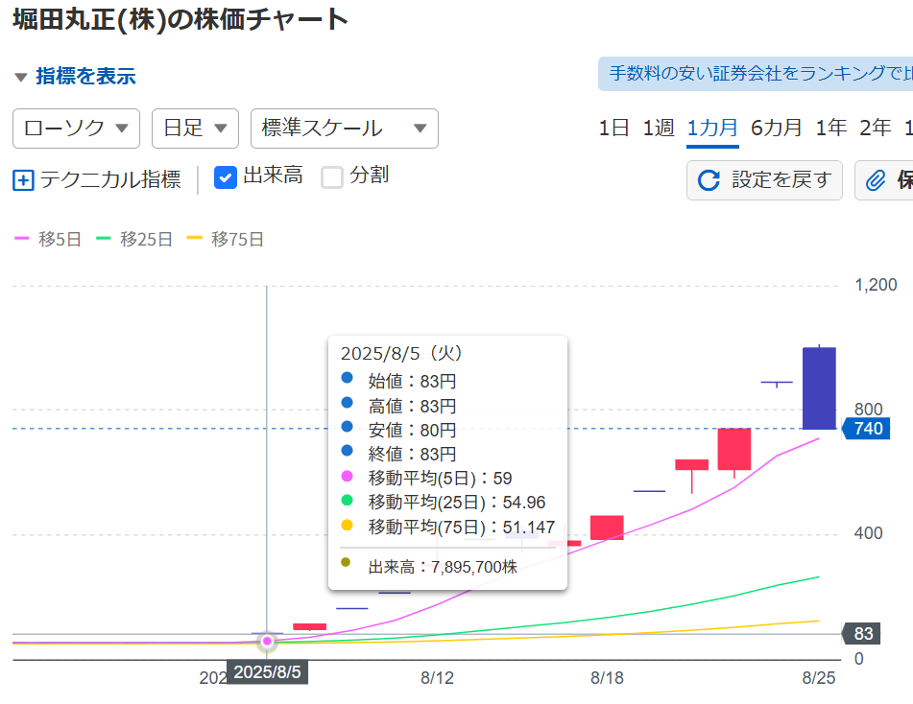
Task: Click the 740 current price label marker
Action: pyautogui.click(x=865, y=429)
